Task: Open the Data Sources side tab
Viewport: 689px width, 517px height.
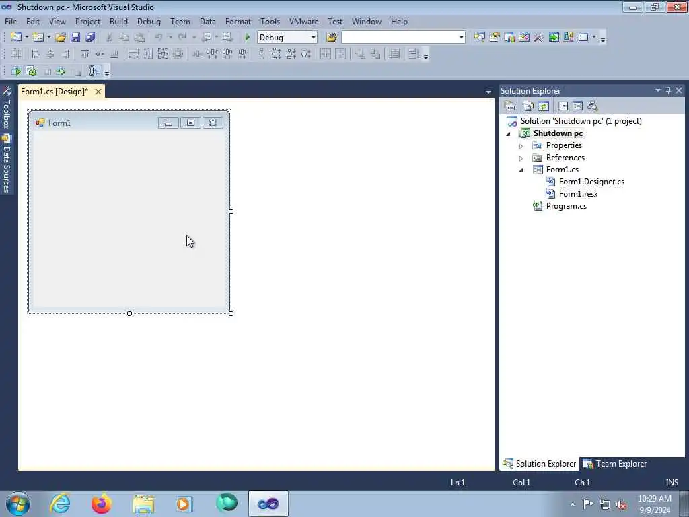Action: tap(6, 164)
